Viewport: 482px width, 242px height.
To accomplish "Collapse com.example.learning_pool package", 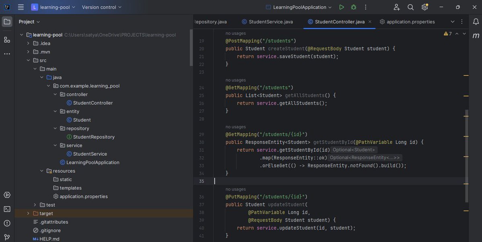I will 49,86.
